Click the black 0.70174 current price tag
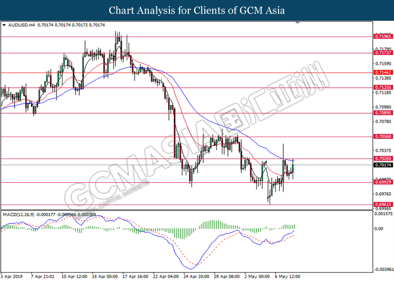Screen dimensions: 394x281 coord(383,165)
